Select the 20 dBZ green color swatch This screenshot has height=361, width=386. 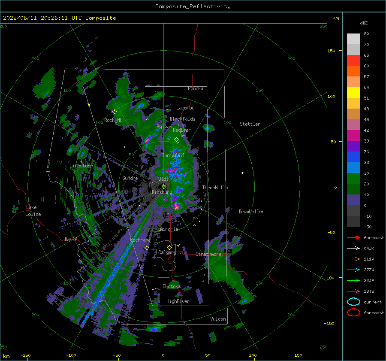coord(353,179)
